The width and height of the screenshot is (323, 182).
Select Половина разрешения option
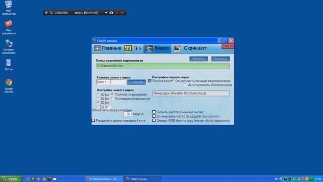pos(112,99)
